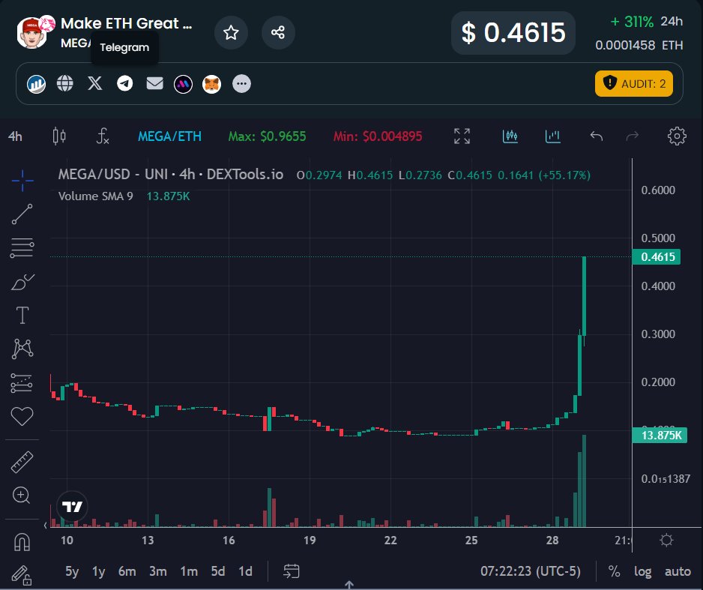Open the TradingView logo link
The height and width of the screenshot is (590, 703).
pos(72,507)
